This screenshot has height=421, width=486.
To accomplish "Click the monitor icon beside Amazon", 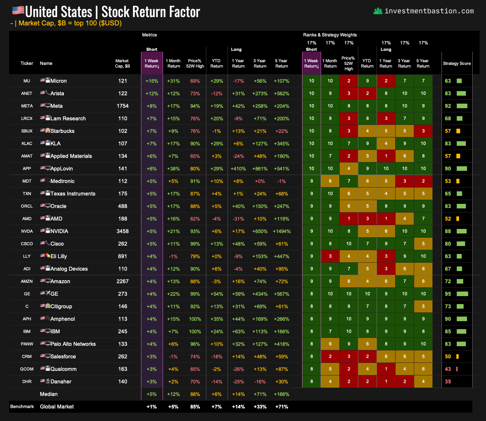I will click(x=48, y=281).
